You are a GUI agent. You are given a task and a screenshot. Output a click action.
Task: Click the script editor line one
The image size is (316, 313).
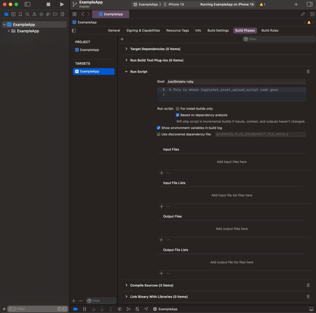[232, 90]
